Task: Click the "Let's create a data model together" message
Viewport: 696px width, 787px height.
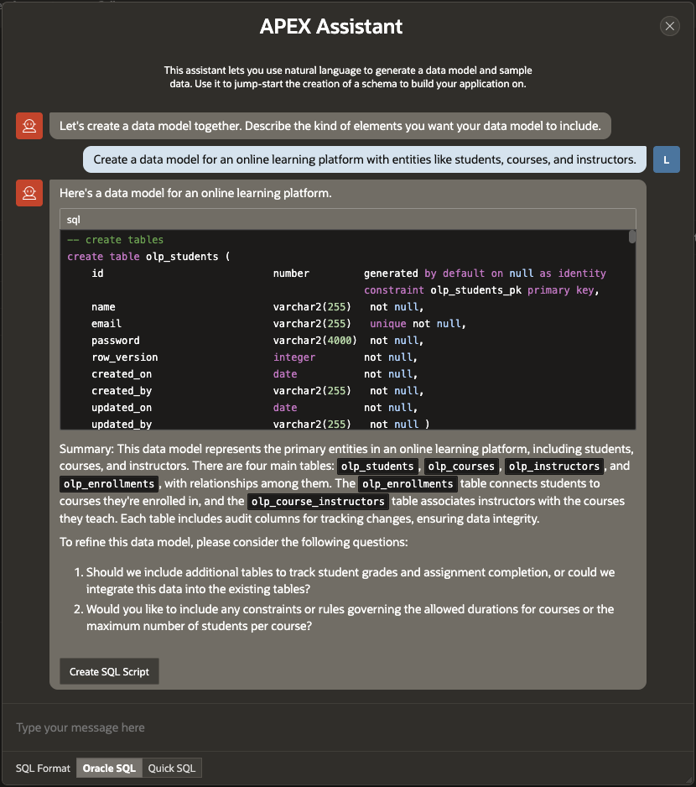Action: click(330, 127)
